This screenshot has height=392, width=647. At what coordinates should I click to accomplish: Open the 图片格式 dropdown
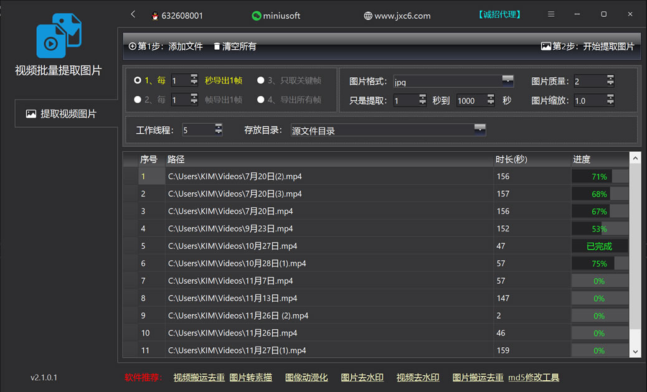(508, 81)
